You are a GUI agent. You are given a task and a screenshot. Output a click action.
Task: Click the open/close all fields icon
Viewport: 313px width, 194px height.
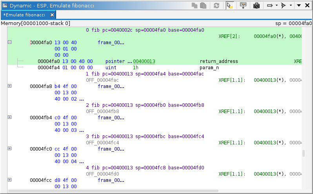(243, 5)
